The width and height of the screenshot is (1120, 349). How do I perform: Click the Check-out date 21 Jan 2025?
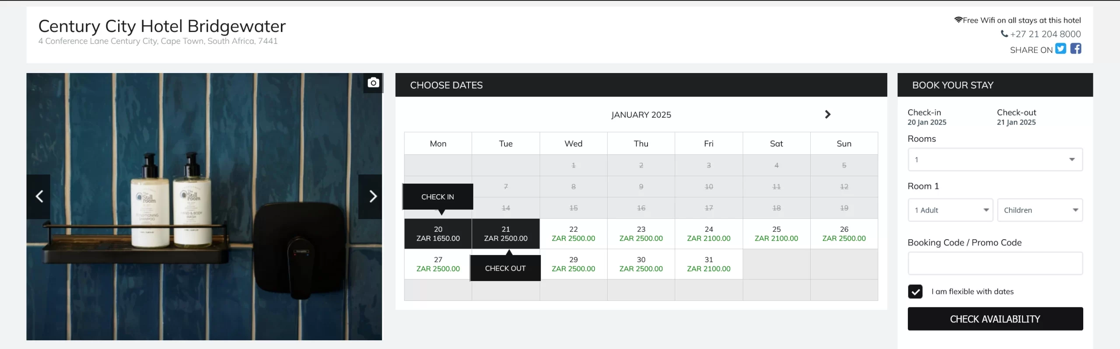(x=1016, y=122)
